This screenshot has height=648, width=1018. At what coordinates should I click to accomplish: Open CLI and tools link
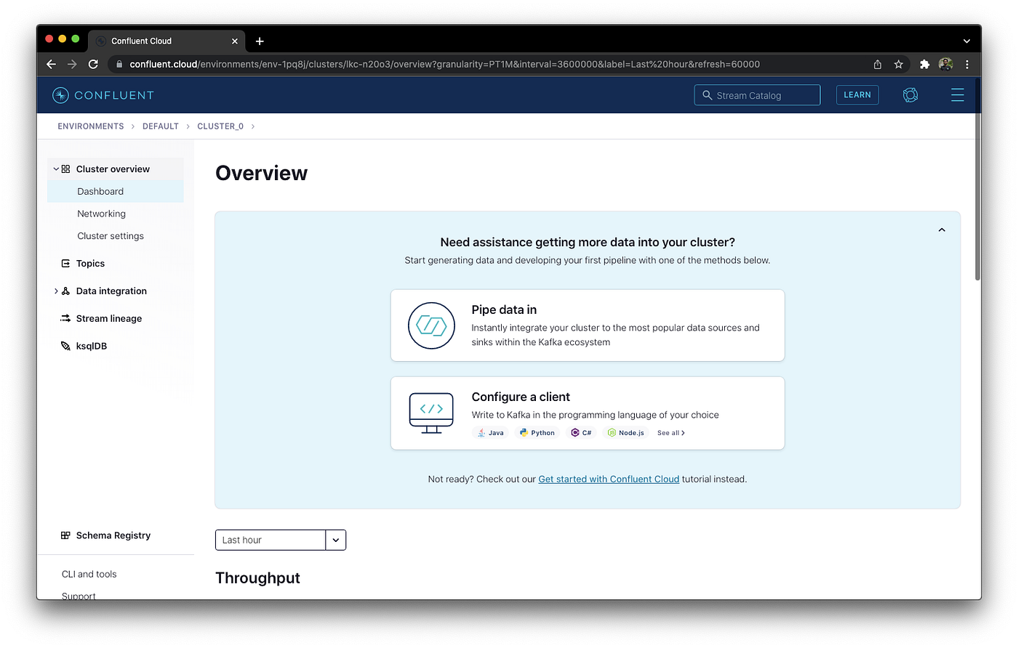[x=89, y=575]
